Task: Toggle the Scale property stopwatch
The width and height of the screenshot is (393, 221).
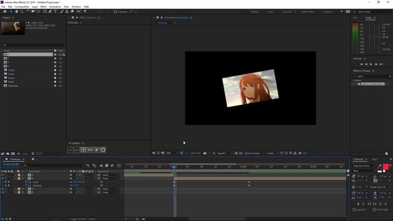Action: click(26, 182)
